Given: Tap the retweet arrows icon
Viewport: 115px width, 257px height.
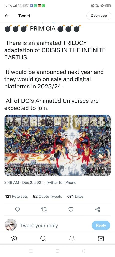Looking at the screenshot, I should point(44,209).
